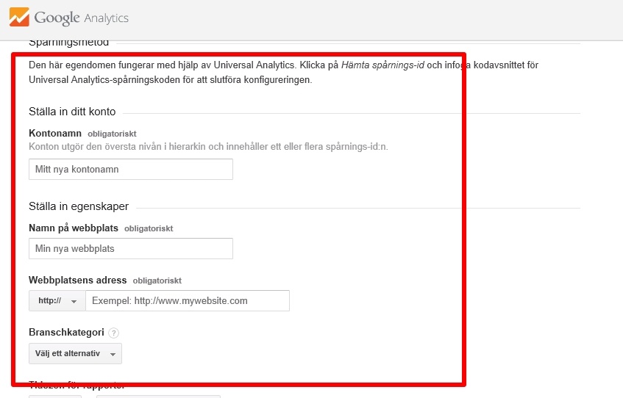Select the 'Ställa in ditt konto' heading
This screenshot has width=623, height=398.
pos(72,112)
